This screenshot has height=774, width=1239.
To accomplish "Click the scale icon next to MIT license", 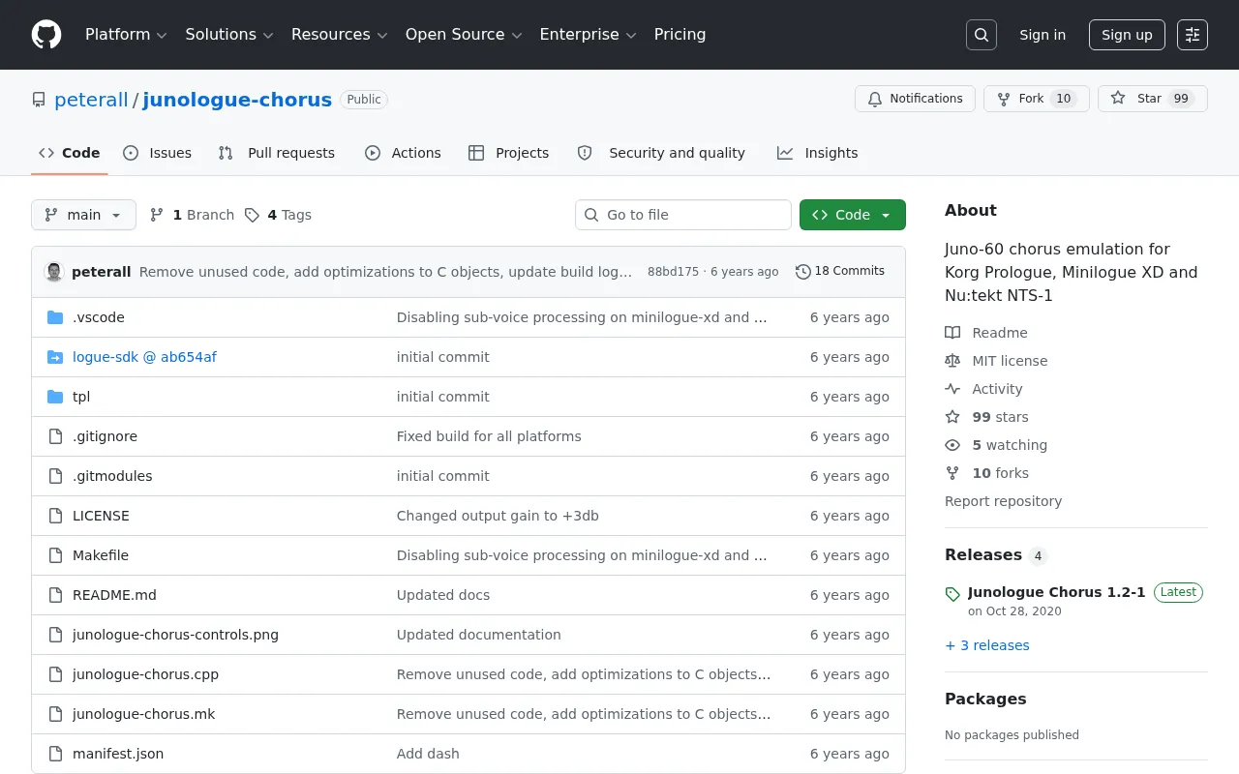I will [952, 361].
